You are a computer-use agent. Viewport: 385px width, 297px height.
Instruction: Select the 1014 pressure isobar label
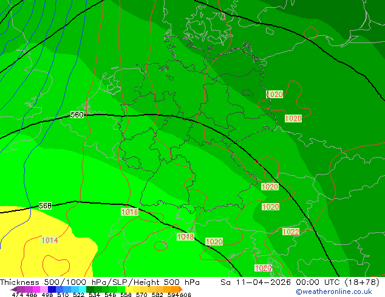click(50, 240)
